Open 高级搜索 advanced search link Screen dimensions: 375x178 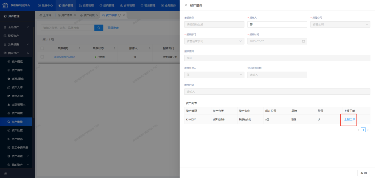[113, 28]
